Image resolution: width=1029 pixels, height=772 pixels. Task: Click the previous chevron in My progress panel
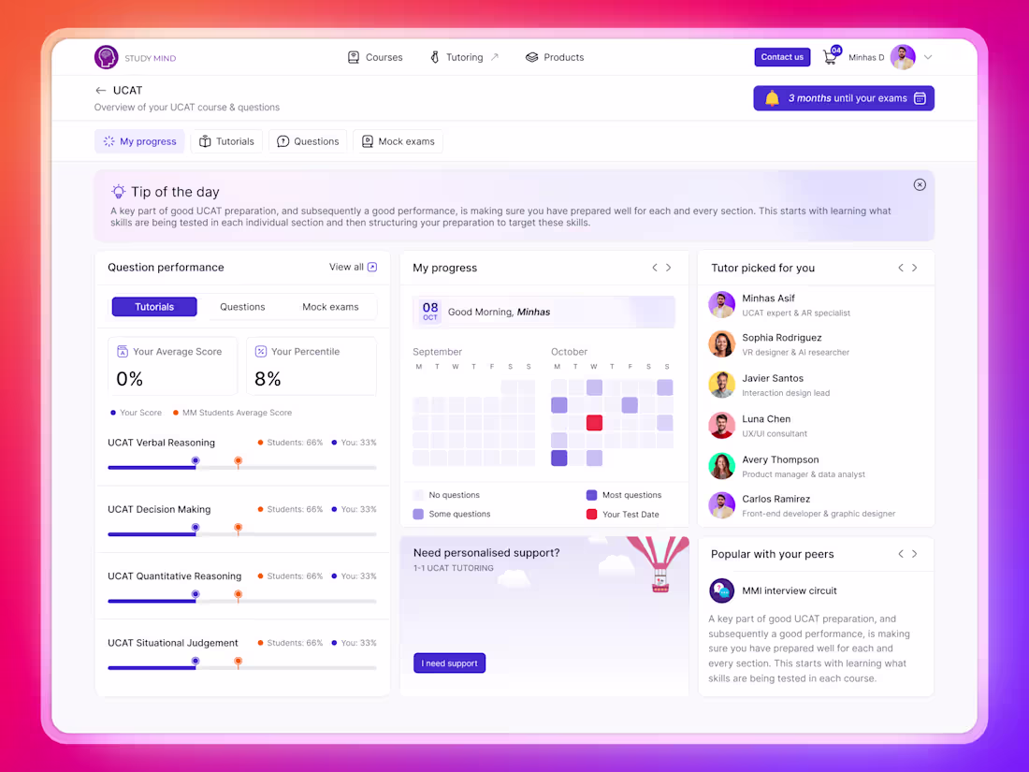click(x=655, y=267)
